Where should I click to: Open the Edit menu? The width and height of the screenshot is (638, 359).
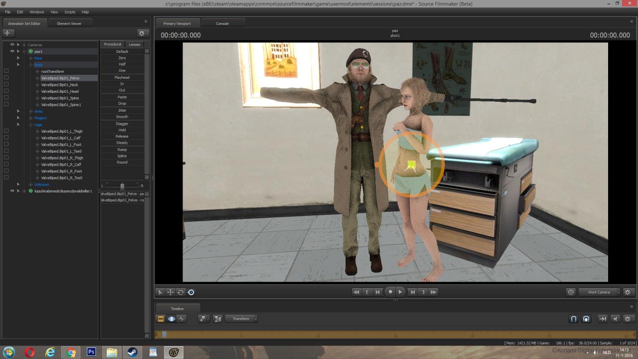tap(20, 12)
